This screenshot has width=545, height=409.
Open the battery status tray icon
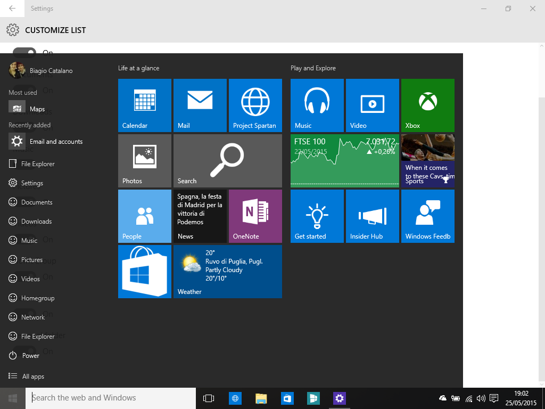click(x=456, y=398)
